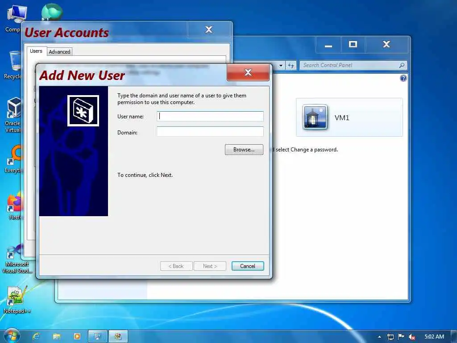The image size is (457, 343).
Task: Click the Show desktop strip
Action: (x=454, y=337)
